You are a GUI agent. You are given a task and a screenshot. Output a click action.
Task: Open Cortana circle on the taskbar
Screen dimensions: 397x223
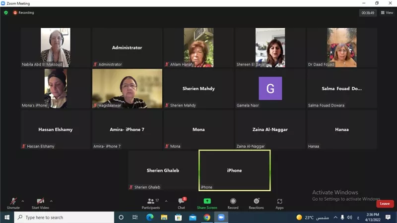pyautogui.click(x=121, y=218)
